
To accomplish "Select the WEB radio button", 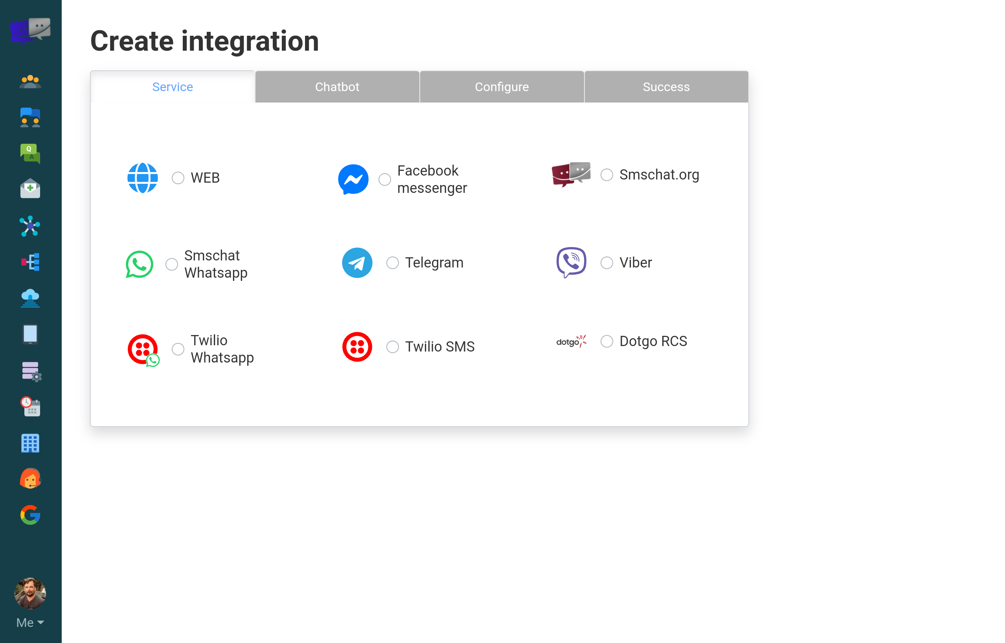I will (178, 178).
